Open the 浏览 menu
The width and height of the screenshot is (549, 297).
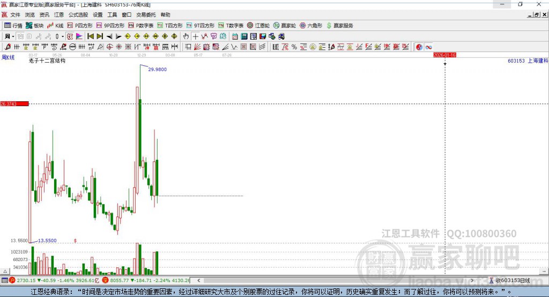[30, 14]
